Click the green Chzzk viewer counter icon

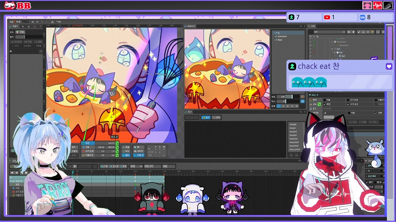point(291,17)
